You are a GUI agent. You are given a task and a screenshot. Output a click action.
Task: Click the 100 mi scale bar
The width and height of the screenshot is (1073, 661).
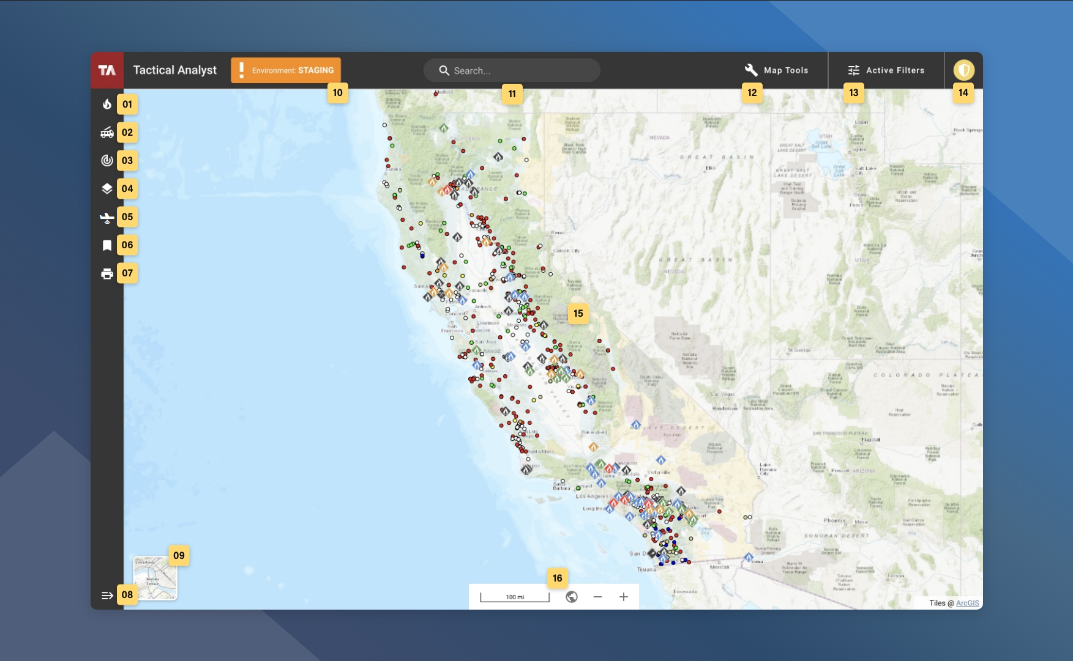coord(515,597)
